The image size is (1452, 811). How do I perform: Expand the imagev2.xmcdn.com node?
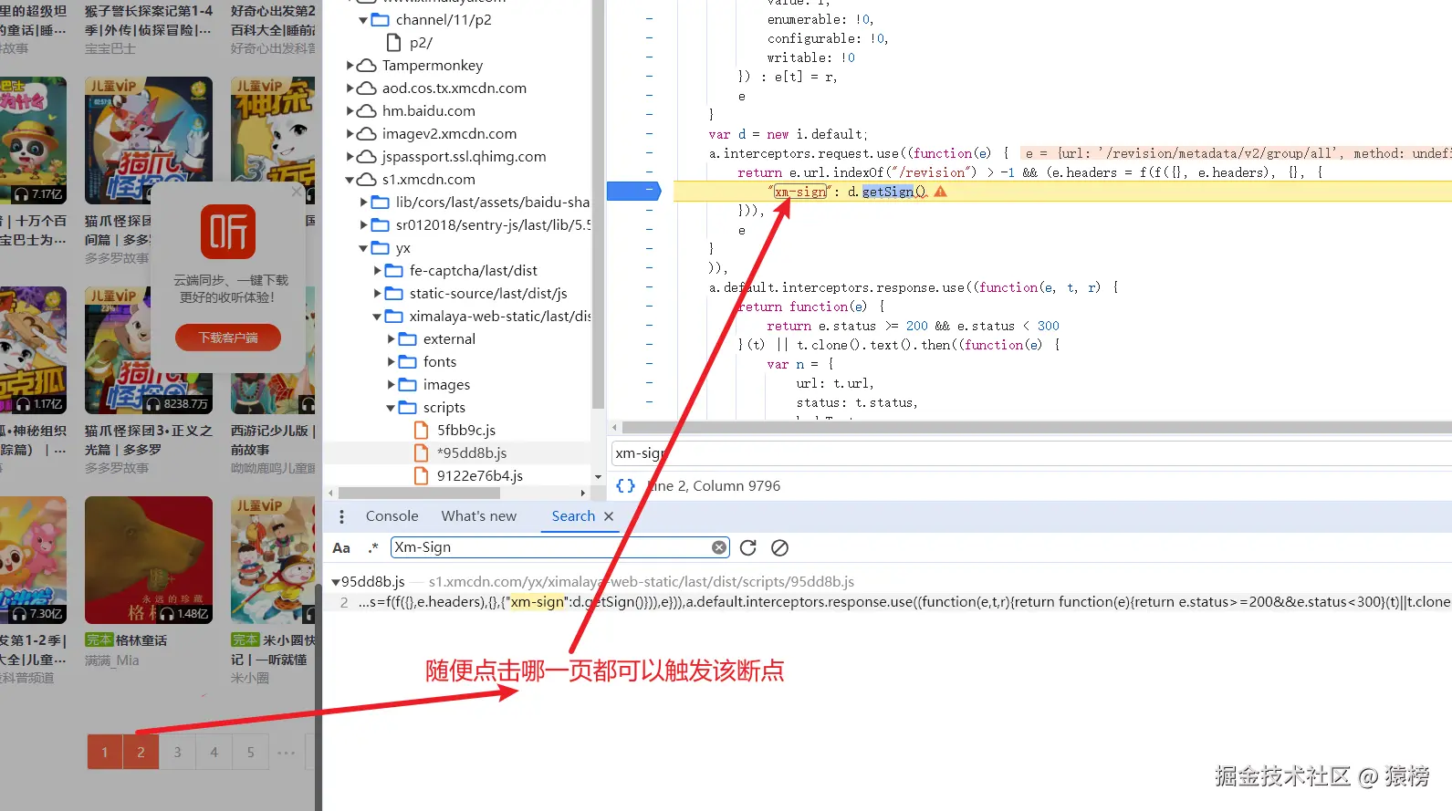click(350, 133)
